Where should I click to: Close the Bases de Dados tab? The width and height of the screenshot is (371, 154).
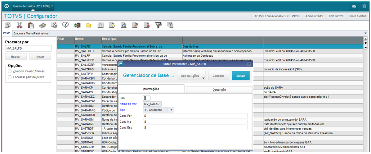tap(52, 6)
